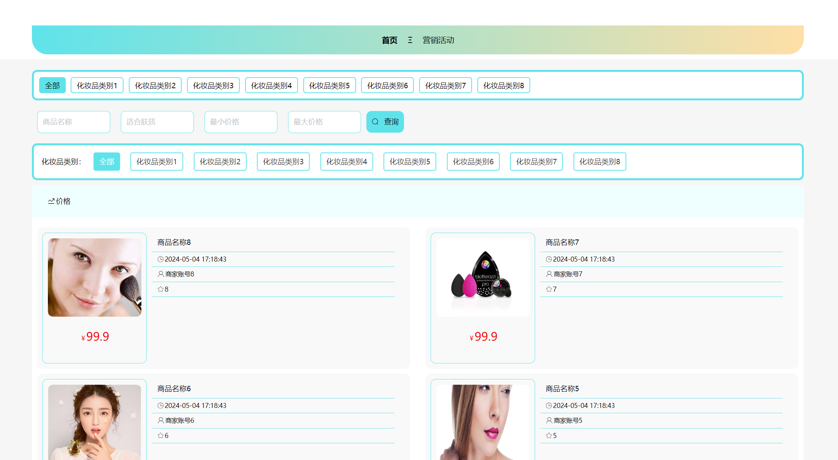Open the product image of 商品名称8
The image size is (838, 460).
(95, 278)
